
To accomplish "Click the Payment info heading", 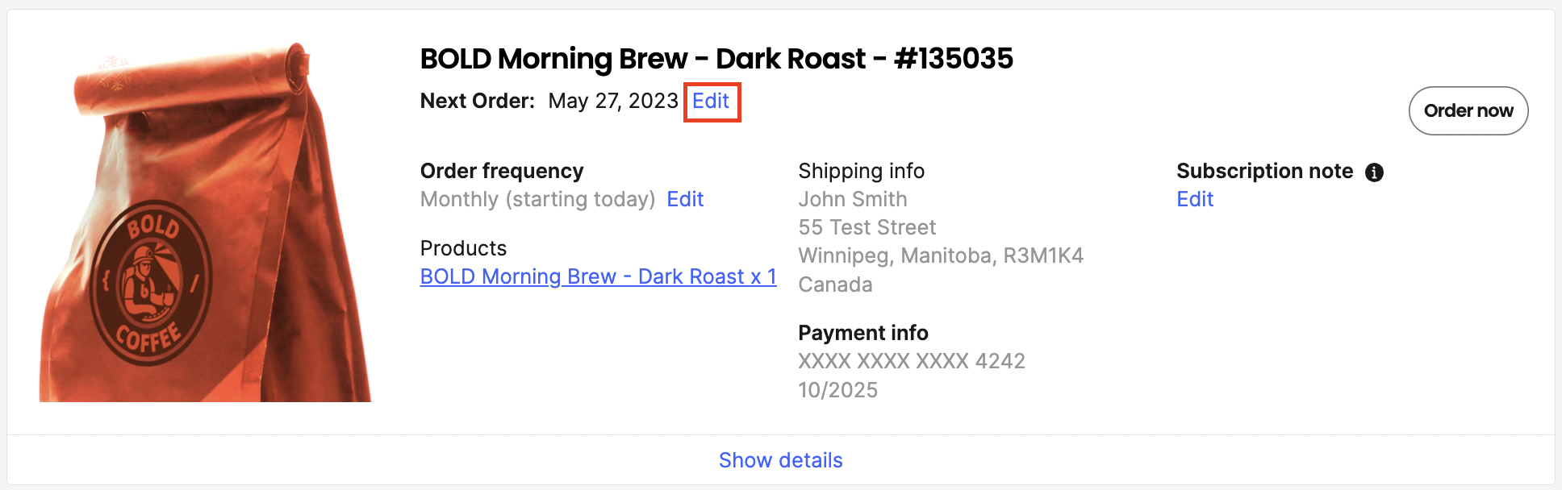I will click(x=863, y=333).
